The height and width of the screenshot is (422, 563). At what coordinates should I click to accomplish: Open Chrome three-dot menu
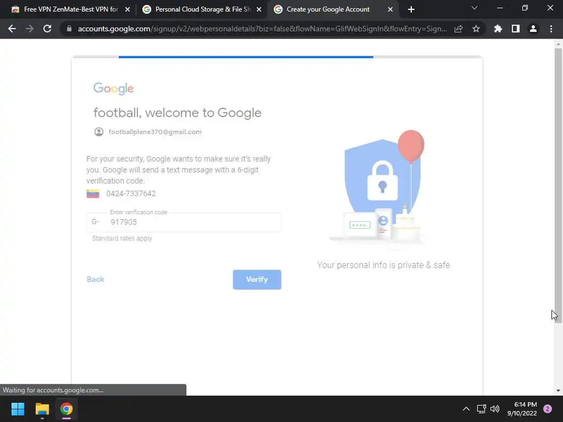[x=551, y=29]
